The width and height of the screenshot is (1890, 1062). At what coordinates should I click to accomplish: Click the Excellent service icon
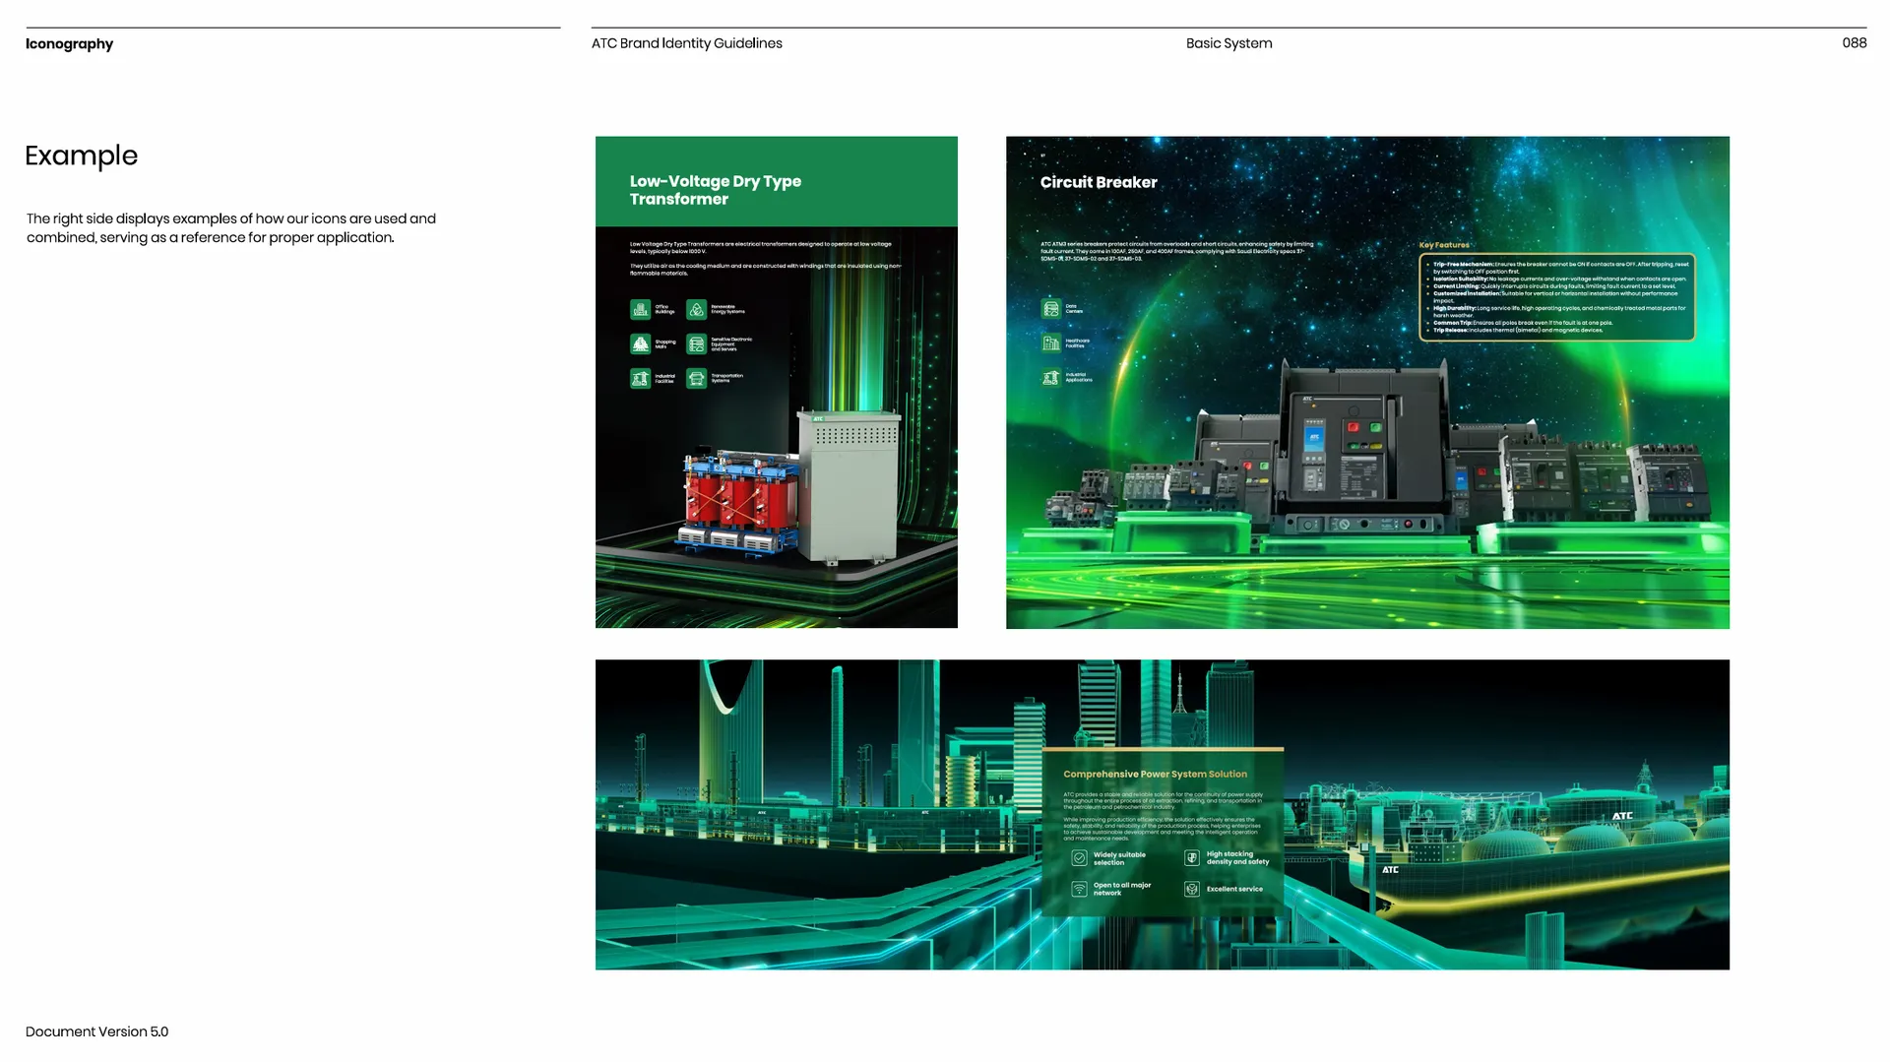pos(1191,889)
